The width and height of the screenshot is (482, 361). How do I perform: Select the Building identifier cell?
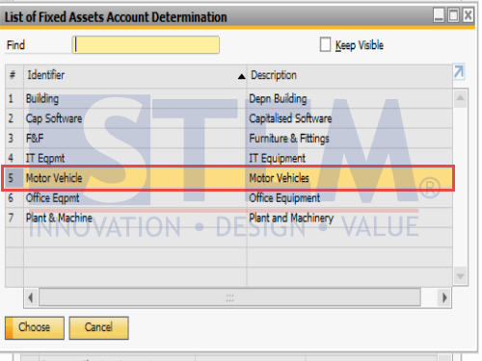click(135, 98)
